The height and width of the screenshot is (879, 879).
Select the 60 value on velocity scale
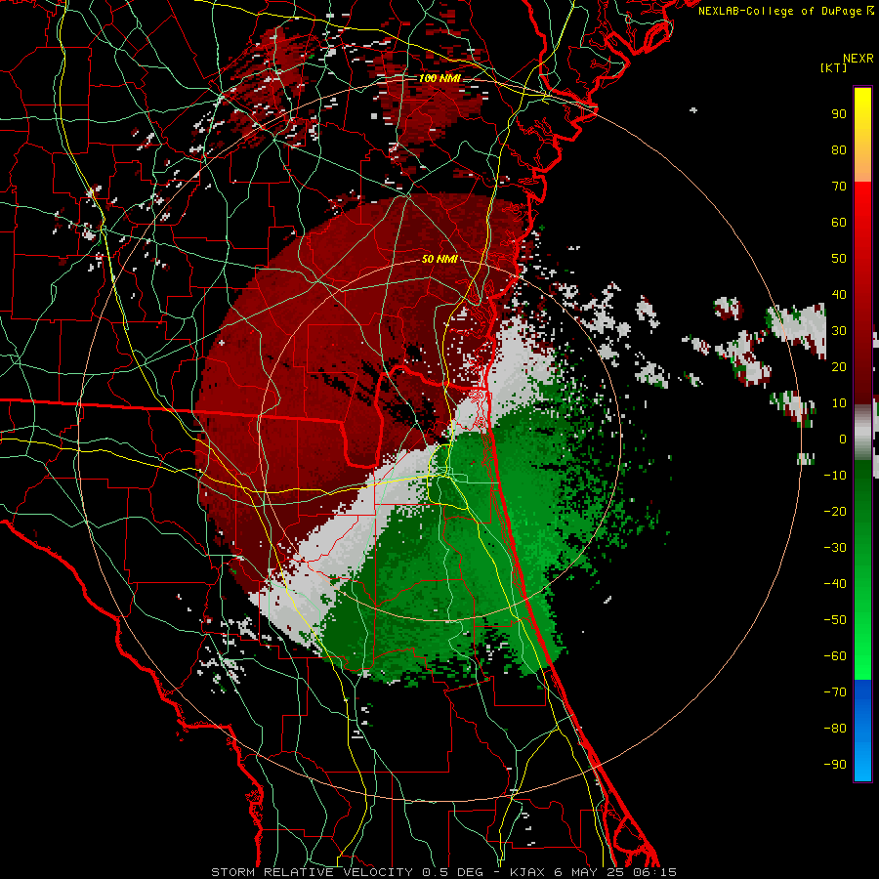click(x=839, y=223)
